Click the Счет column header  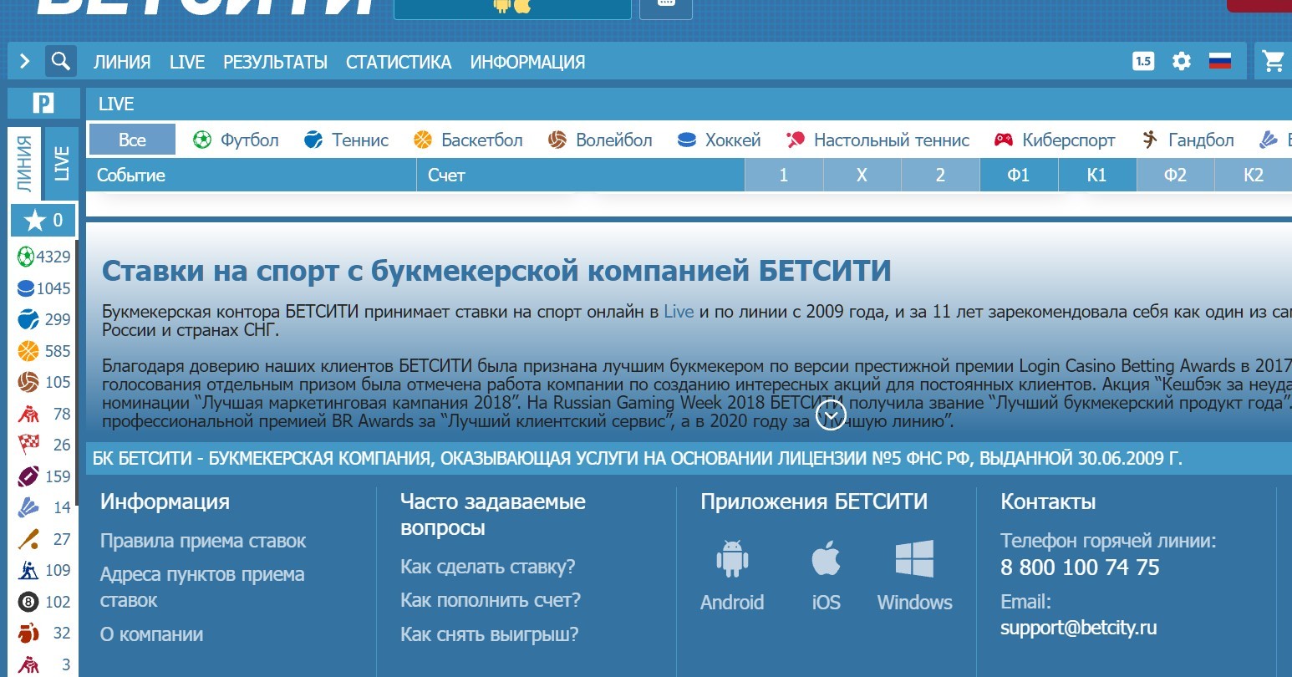click(581, 176)
